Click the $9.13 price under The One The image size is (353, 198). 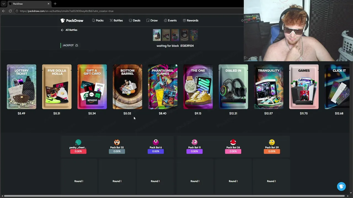point(198,113)
